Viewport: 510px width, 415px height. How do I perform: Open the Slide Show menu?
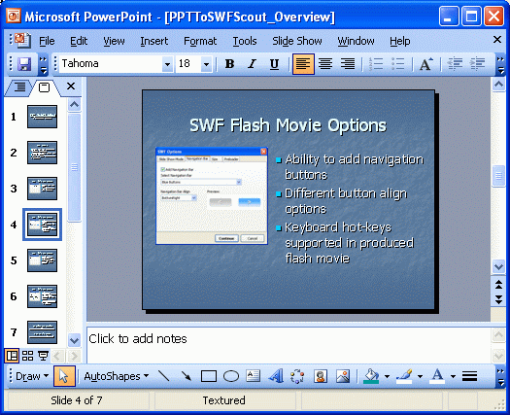coord(297,41)
